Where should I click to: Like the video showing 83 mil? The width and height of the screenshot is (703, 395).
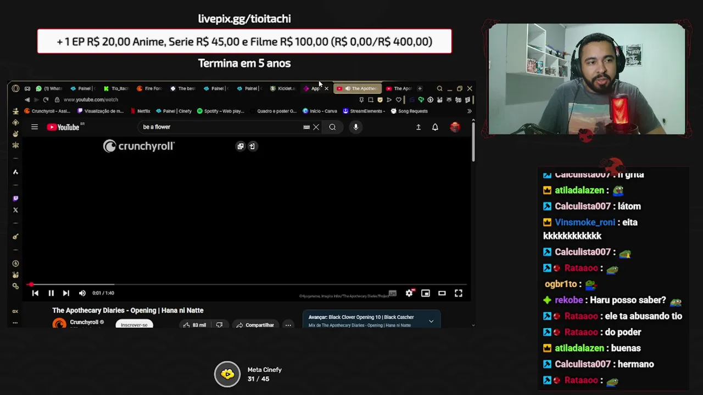[195, 325]
